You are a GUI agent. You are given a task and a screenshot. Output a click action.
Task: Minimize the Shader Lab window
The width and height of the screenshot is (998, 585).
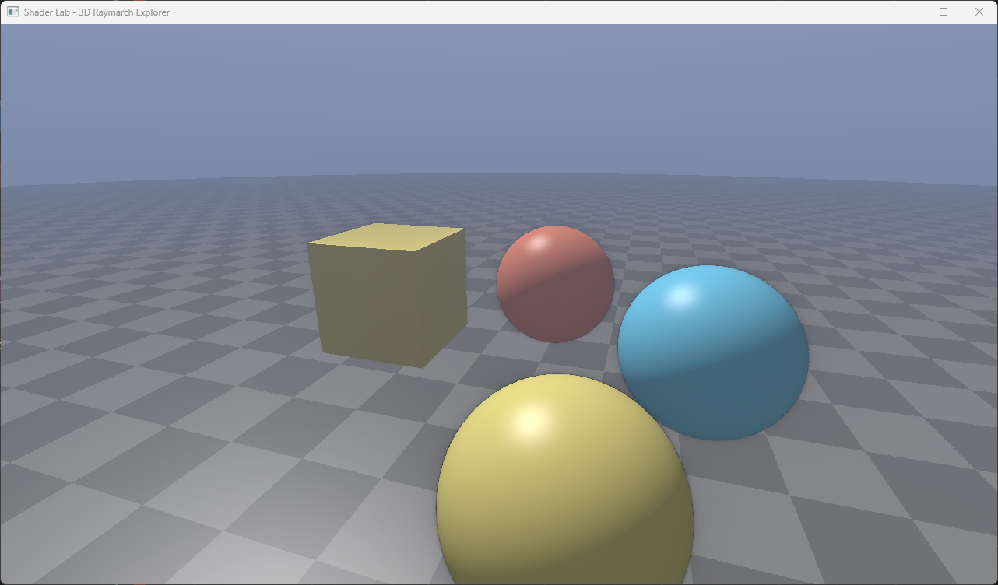tap(908, 12)
